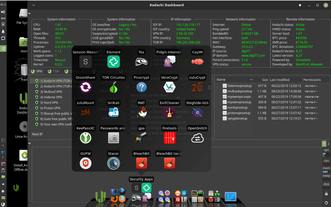
Task: Open OpenSnitch cloud icon
Action: click(197, 138)
